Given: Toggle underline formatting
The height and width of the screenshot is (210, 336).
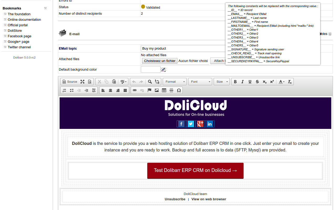Looking at the screenshot, I should pyautogui.click(x=250, y=82).
